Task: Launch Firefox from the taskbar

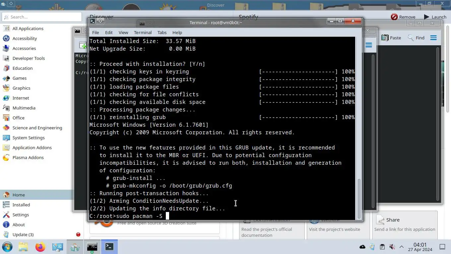Action: pyautogui.click(x=40, y=247)
